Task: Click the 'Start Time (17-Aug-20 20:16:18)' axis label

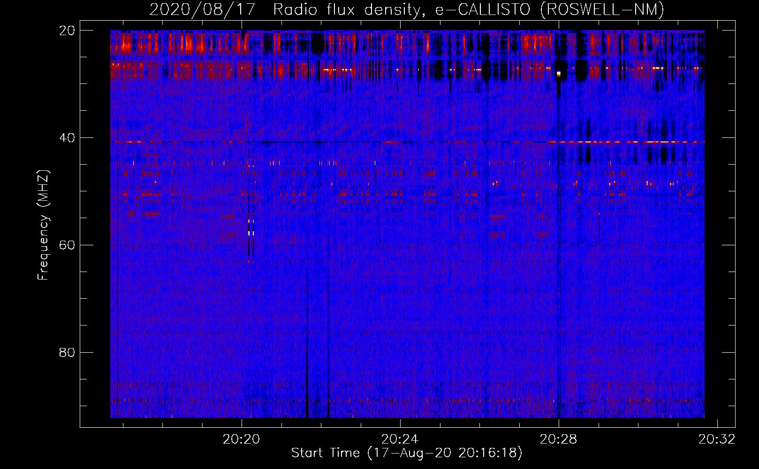Action: tap(407, 453)
